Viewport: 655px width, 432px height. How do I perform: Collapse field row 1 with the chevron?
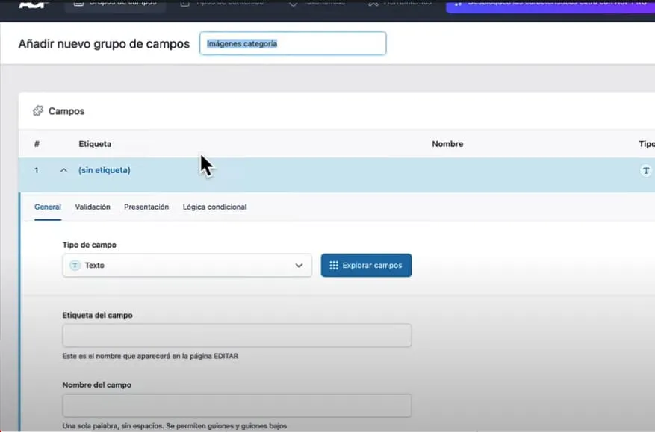[63, 171]
